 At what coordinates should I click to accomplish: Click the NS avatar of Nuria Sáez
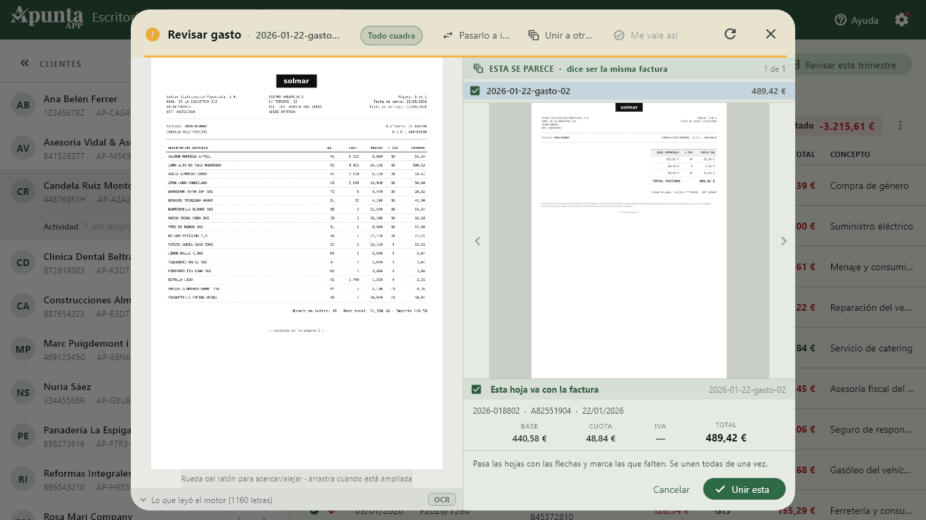click(x=23, y=393)
